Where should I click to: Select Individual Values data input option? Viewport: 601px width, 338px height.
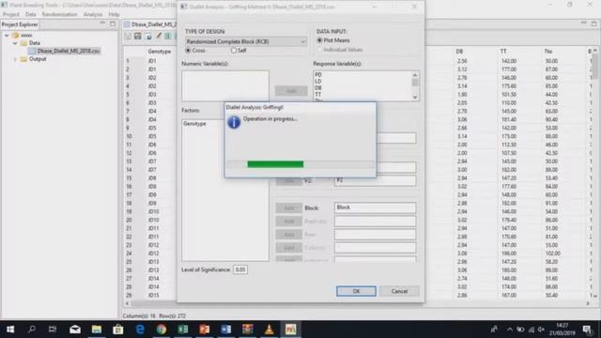(319, 50)
